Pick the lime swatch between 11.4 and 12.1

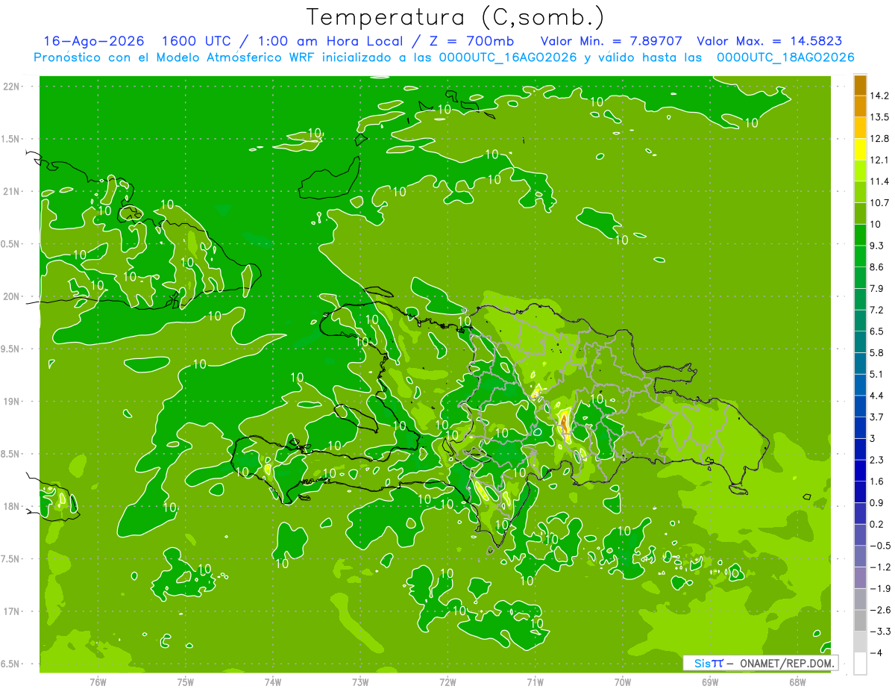click(x=860, y=171)
